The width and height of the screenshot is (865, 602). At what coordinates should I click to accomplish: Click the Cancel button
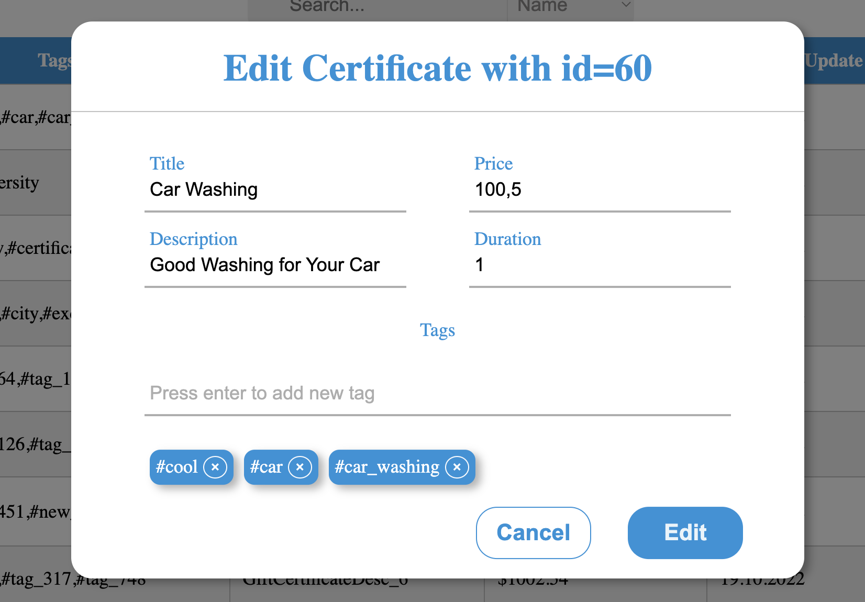(x=533, y=532)
